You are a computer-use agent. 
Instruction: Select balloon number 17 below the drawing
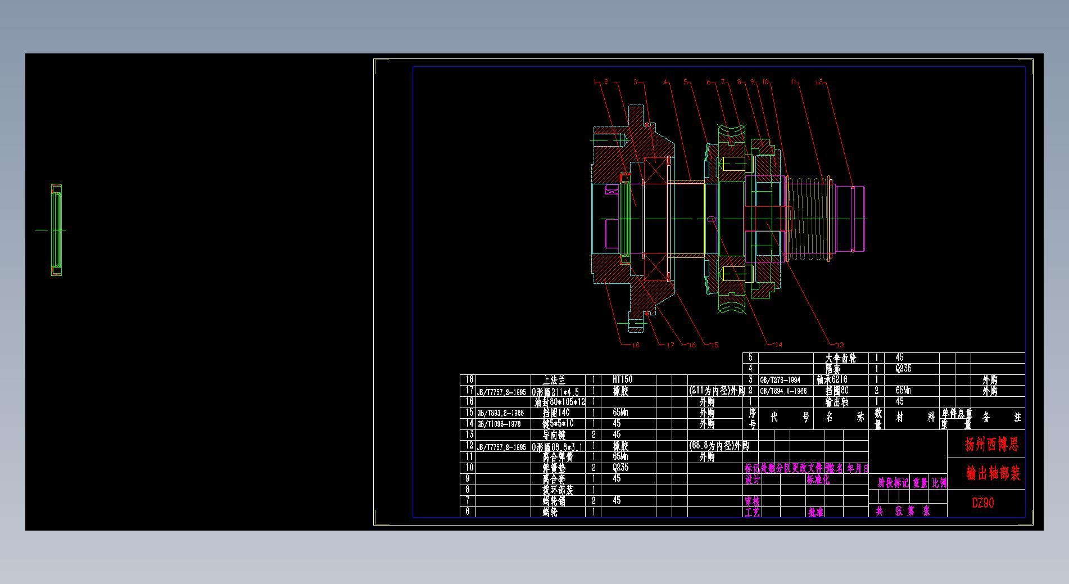click(x=670, y=345)
